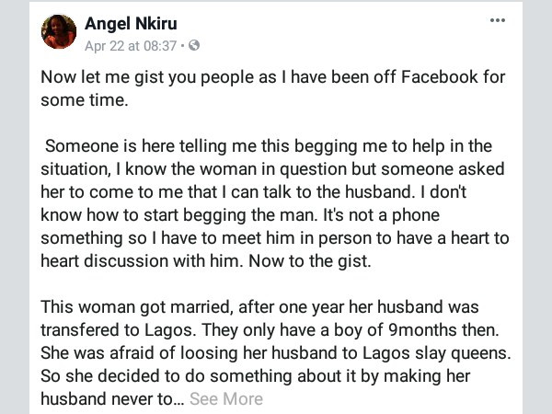This screenshot has height=414, width=552.
Task: Click the 'some time.' line of text
Action: click(x=85, y=100)
